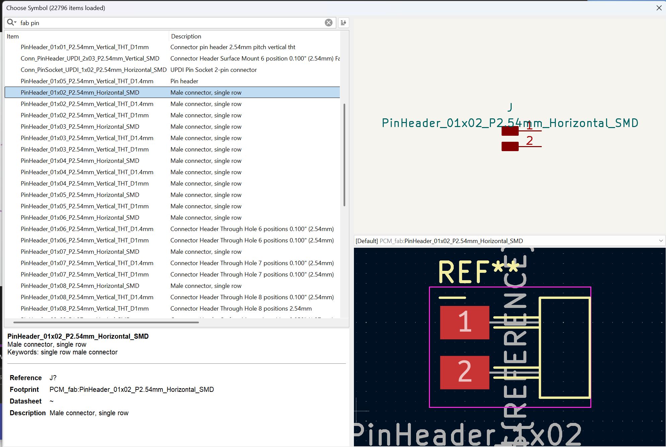The image size is (666, 447).
Task: Open the footprint selection dropdown
Action: [x=660, y=241]
